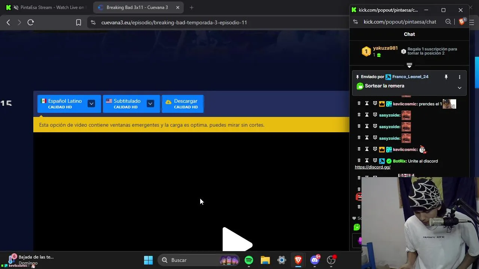Click the Brave browser taskbar icon

click(x=298, y=260)
